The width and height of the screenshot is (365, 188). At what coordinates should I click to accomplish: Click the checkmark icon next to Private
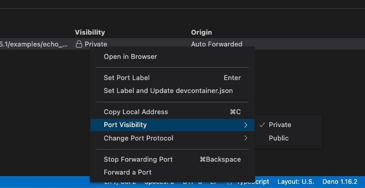coord(262,125)
